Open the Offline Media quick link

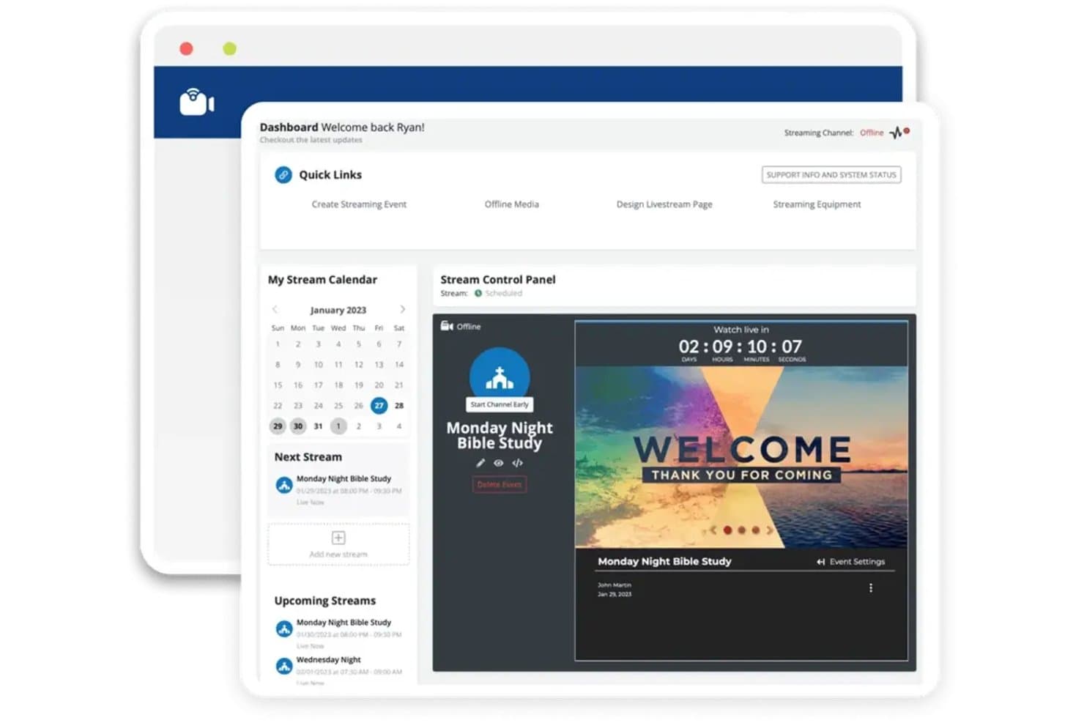(511, 204)
